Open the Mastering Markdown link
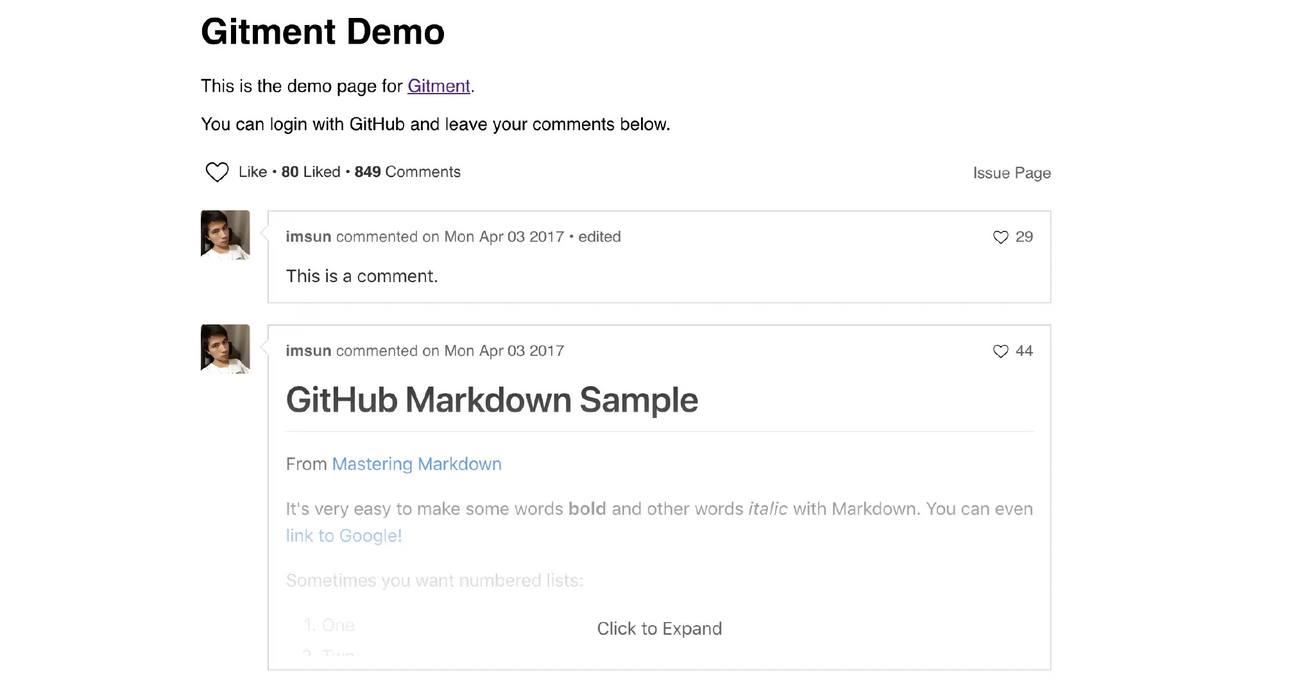Viewport: 1314px width, 679px height. (x=416, y=464)
